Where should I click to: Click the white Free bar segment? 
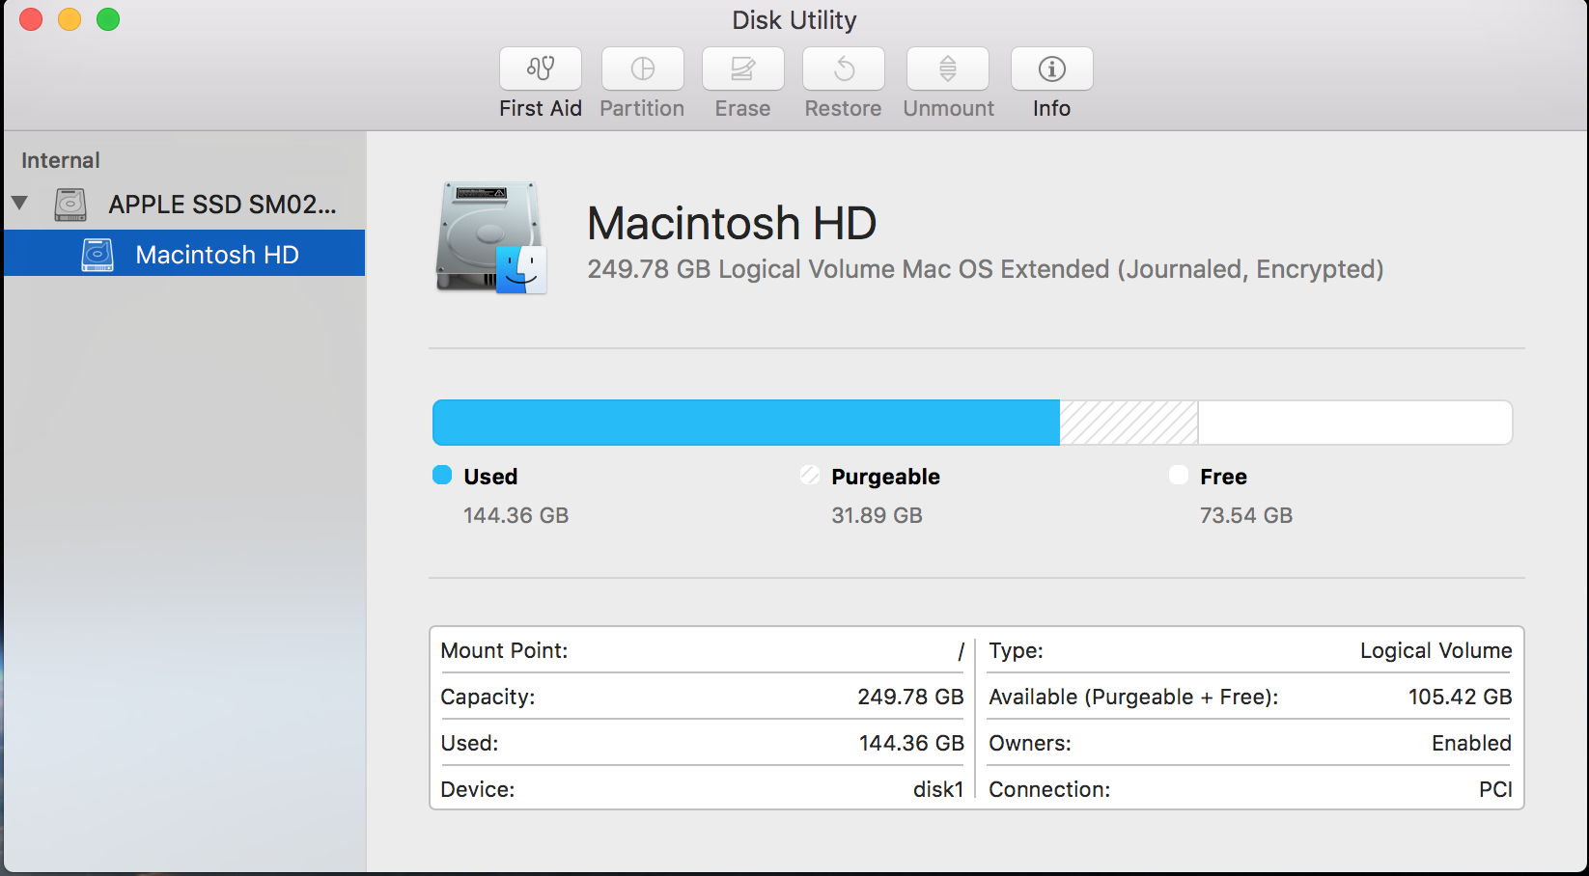(x=1354, y=423)
